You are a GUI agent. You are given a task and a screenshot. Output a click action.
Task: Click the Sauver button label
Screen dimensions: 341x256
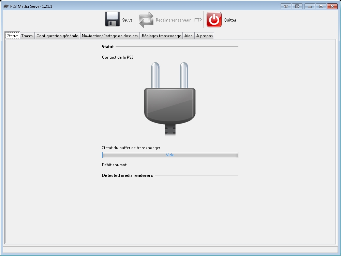[x=128, y=20]
